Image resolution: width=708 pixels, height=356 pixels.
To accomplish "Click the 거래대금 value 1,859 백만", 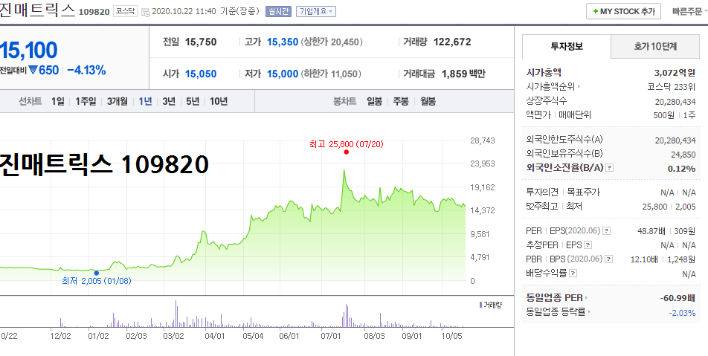I will pos(463,74).
